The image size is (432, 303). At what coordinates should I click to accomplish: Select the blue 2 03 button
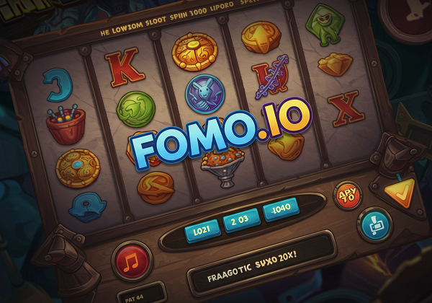tap(241, 221)
